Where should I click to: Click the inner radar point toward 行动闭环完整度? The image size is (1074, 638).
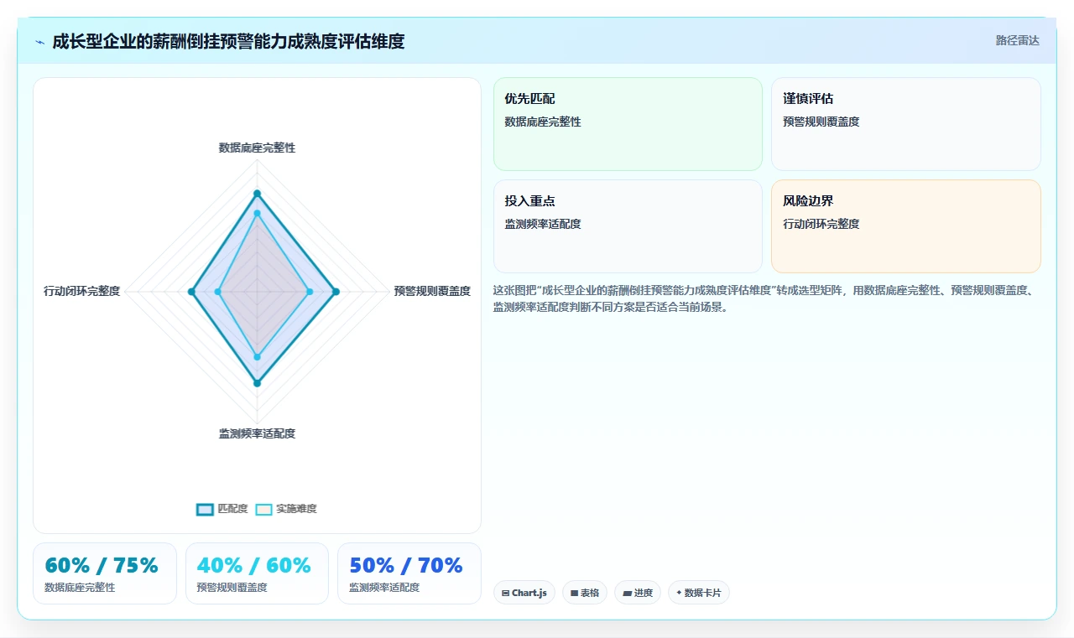217,292
